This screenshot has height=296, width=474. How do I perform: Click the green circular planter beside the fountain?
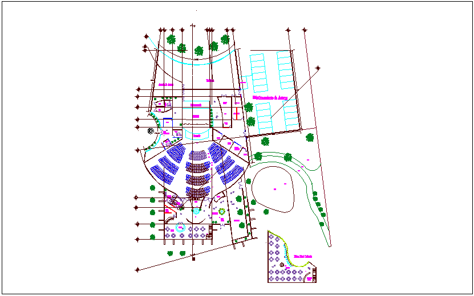coord(222,211)
